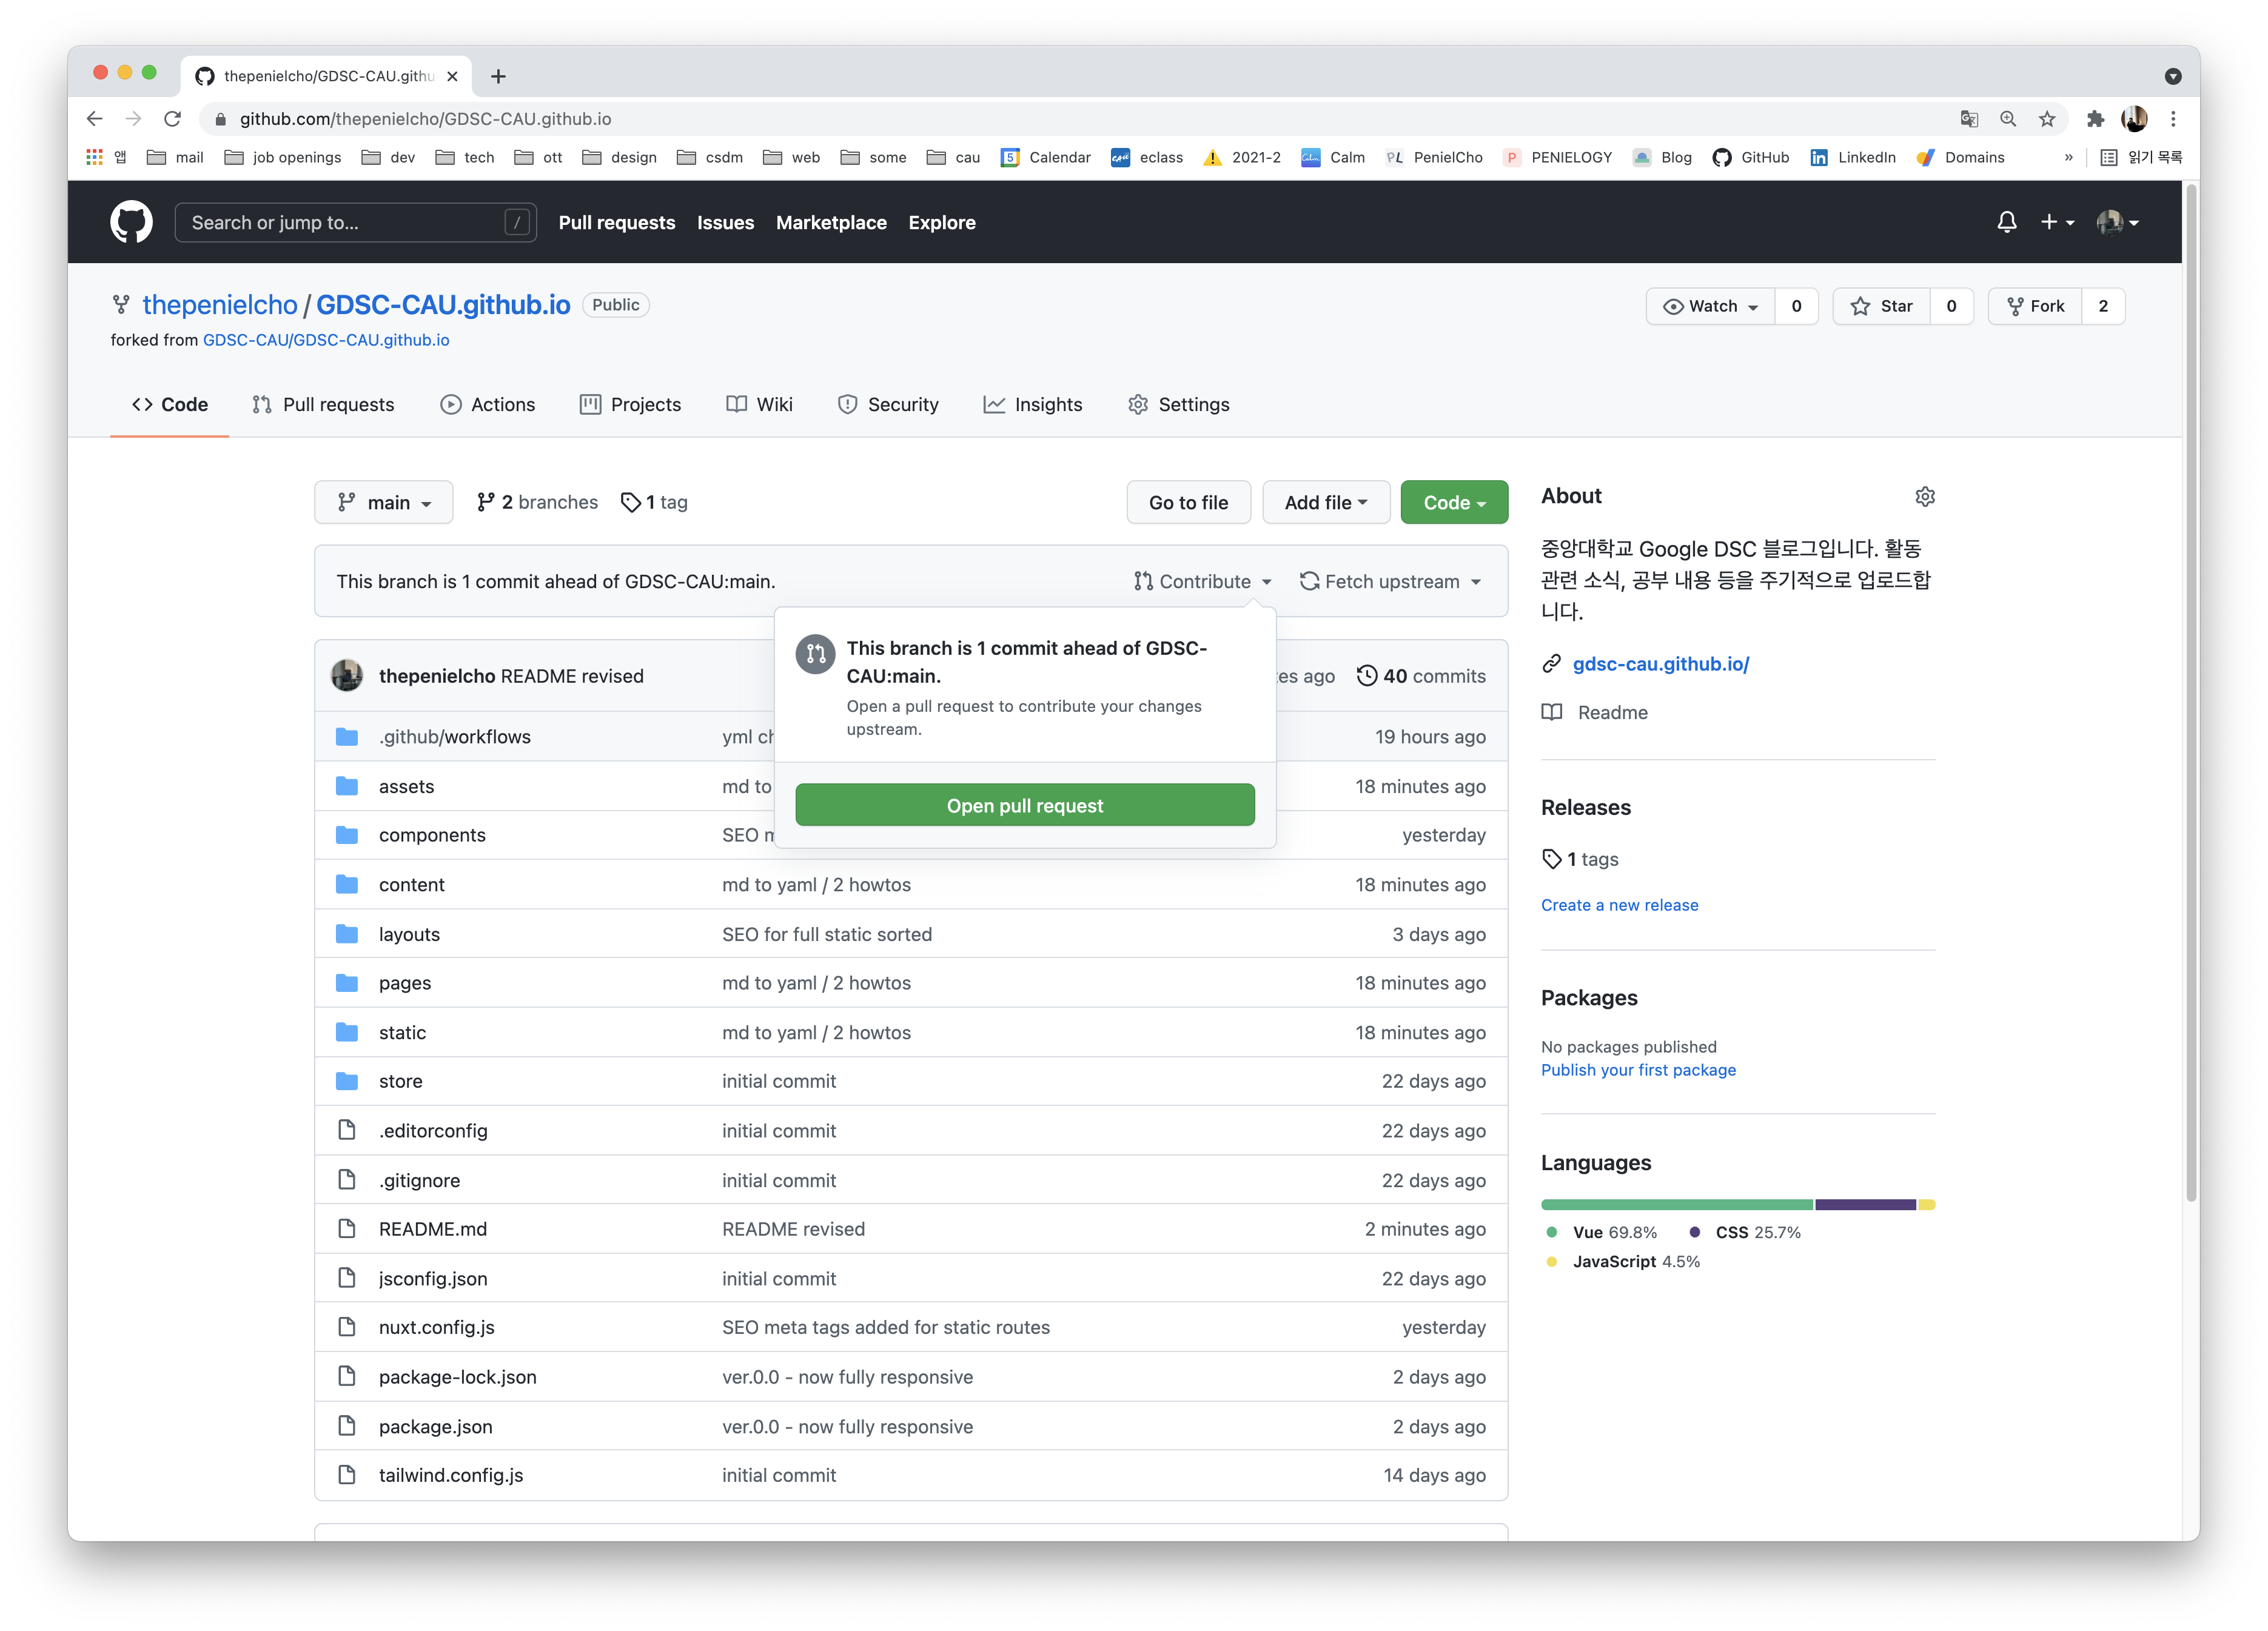Switch to the Projects tab
This screenshot has width=2268, height=1631.
630,404
